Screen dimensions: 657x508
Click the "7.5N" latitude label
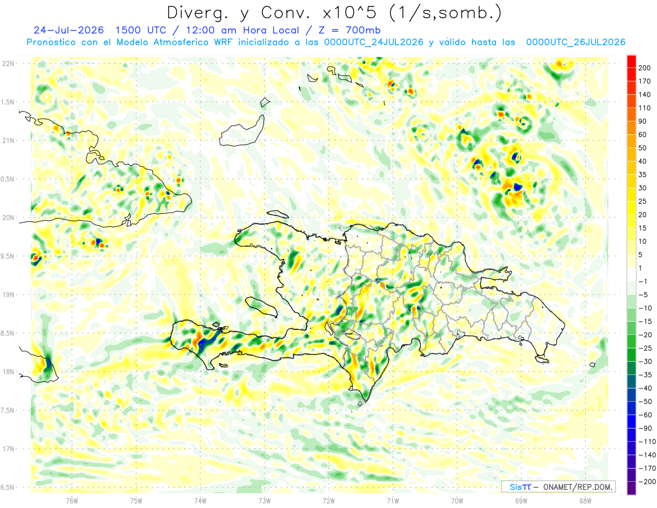pyautogui.click(x=8, y=411)
